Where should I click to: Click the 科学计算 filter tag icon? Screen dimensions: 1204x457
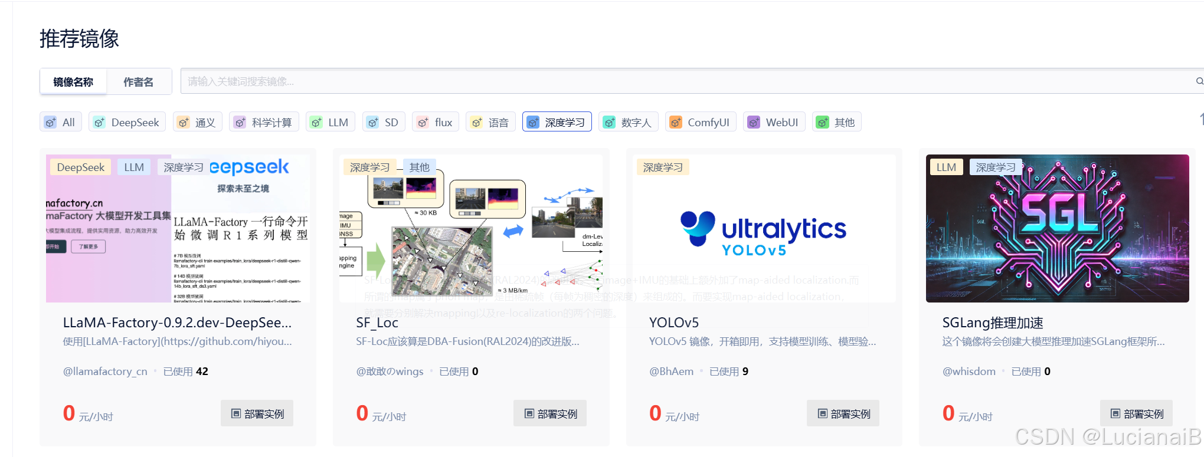click(x=240, y=122)
